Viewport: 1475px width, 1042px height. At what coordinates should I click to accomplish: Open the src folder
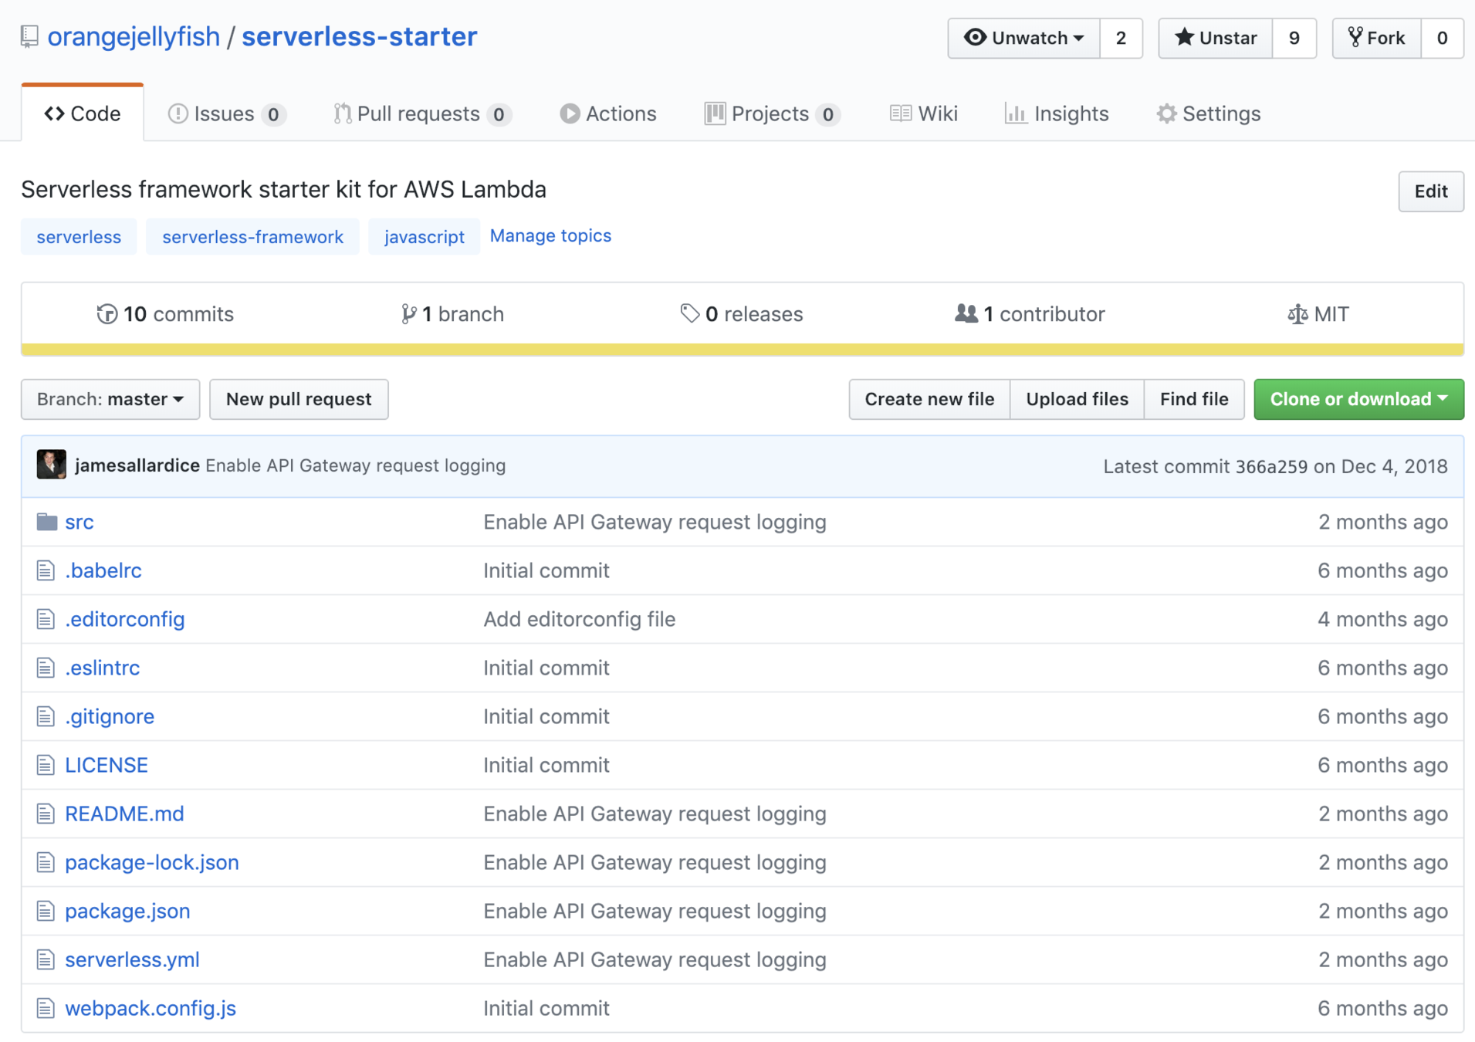(x=80, y=523)
